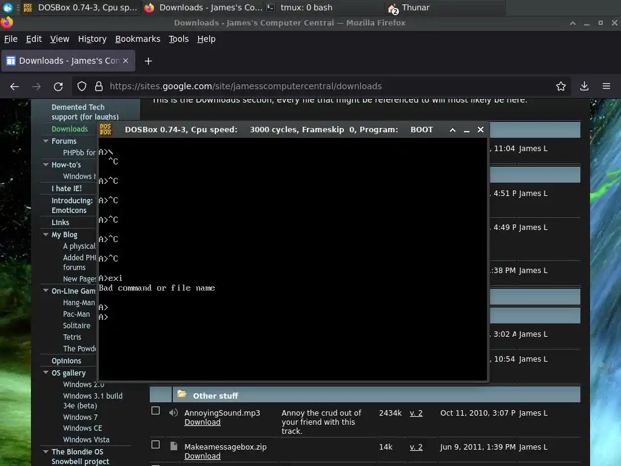Collapse The Blondie OS sidebar section
This screenshot has height=466, width=621.
tap(45, 451)
